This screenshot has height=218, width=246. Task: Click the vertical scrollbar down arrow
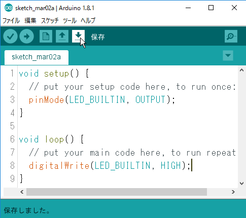[x=241, y=184]
